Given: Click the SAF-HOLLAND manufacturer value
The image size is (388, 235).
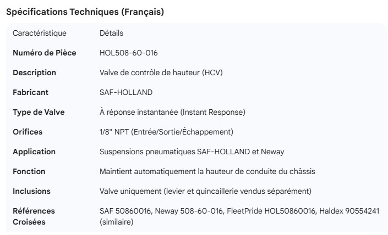Looking at the screenshot, I should pyautogui.click(x=126, y=92).
